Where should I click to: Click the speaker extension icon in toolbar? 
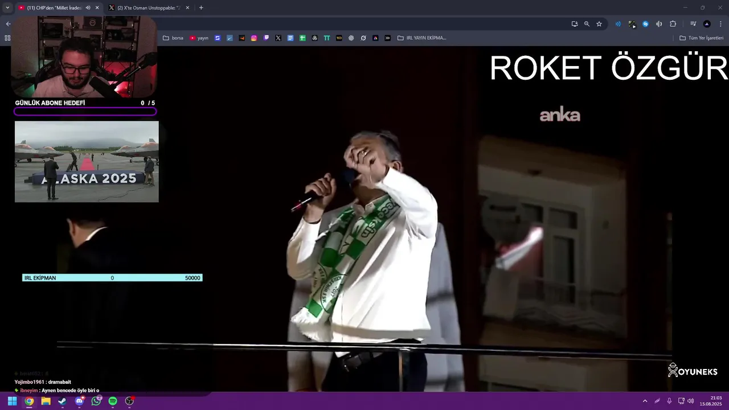point(659,24)
